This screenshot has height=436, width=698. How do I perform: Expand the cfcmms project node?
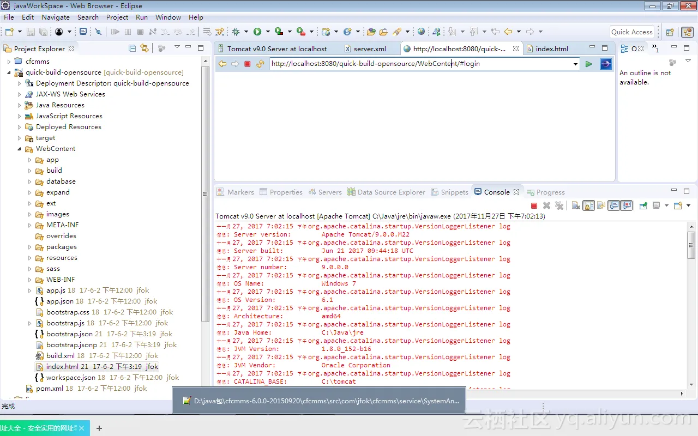tap(9, 62)
